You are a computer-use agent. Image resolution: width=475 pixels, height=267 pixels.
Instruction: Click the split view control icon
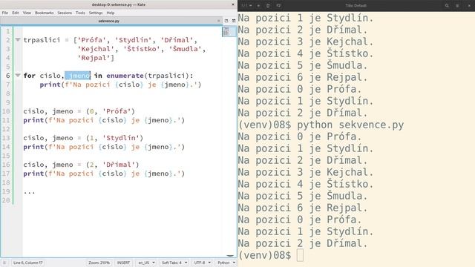pos(234,21)
